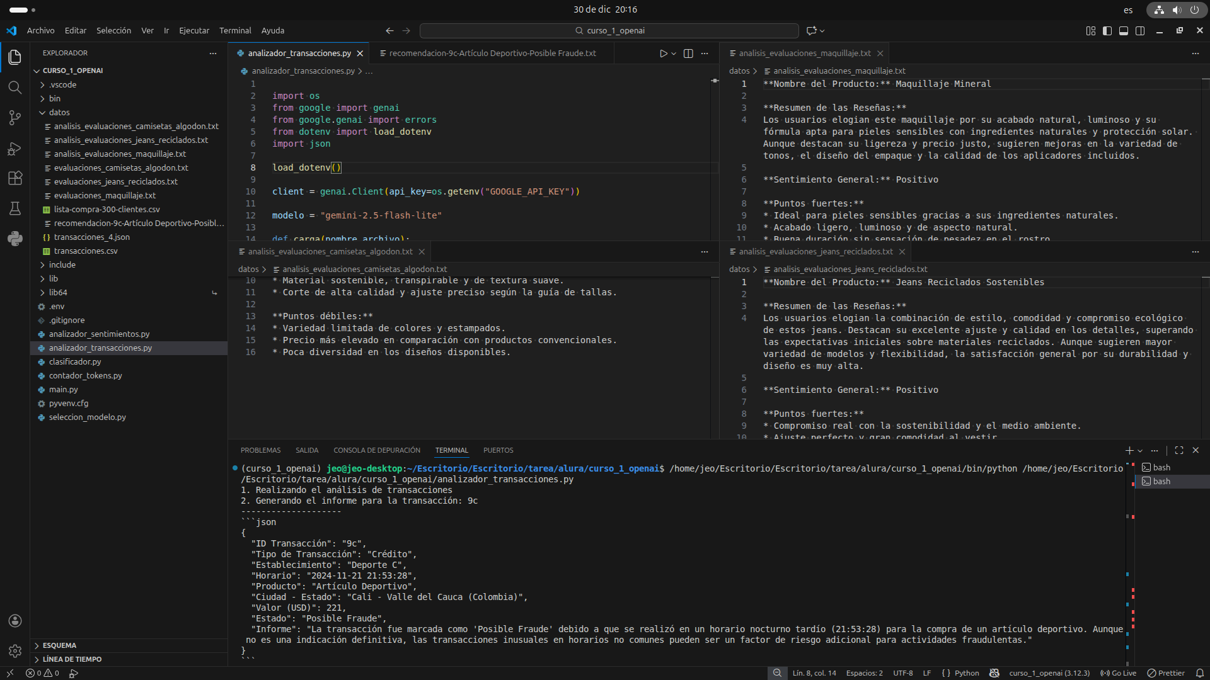Click Go Live in status bar

[x=1119, y=673]
